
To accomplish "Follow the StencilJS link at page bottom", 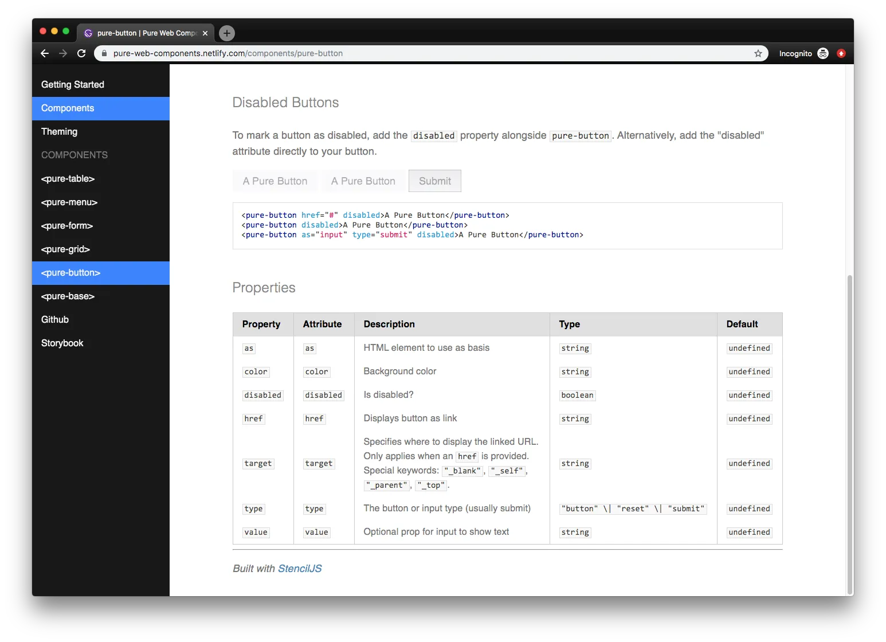I will (299, 568).
